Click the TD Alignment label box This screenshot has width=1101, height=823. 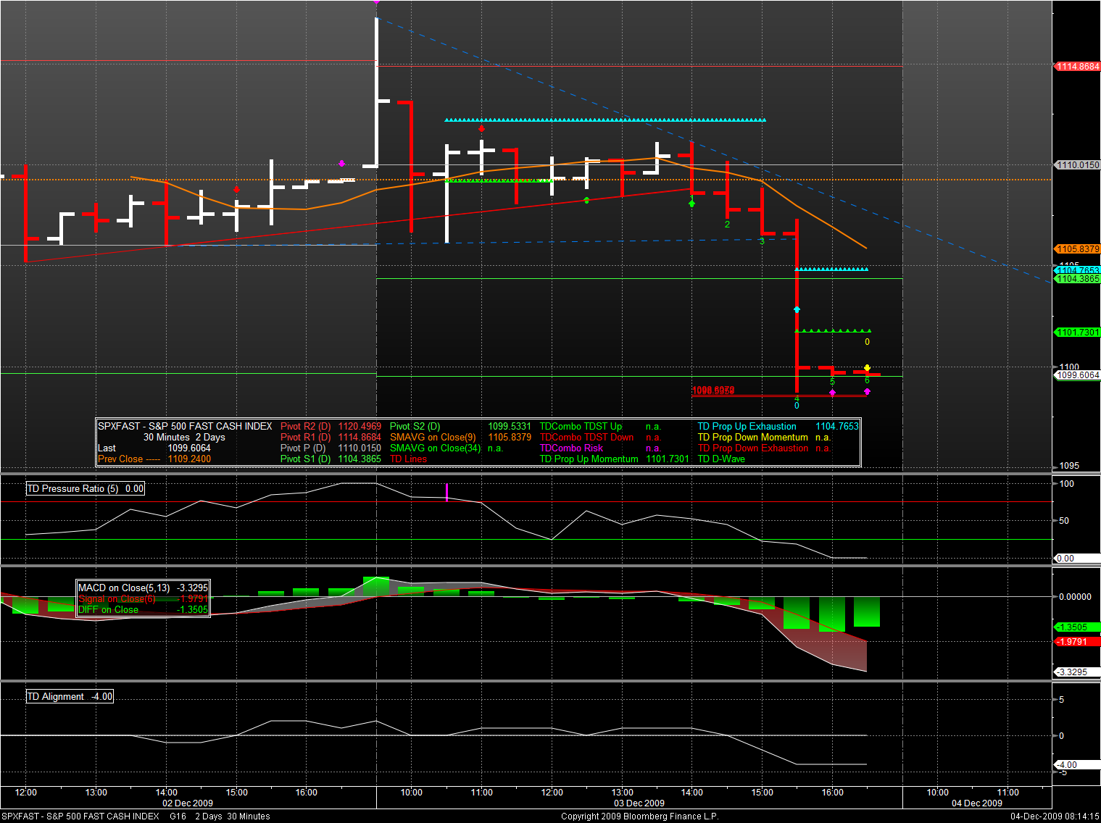[x=70, y=697]
